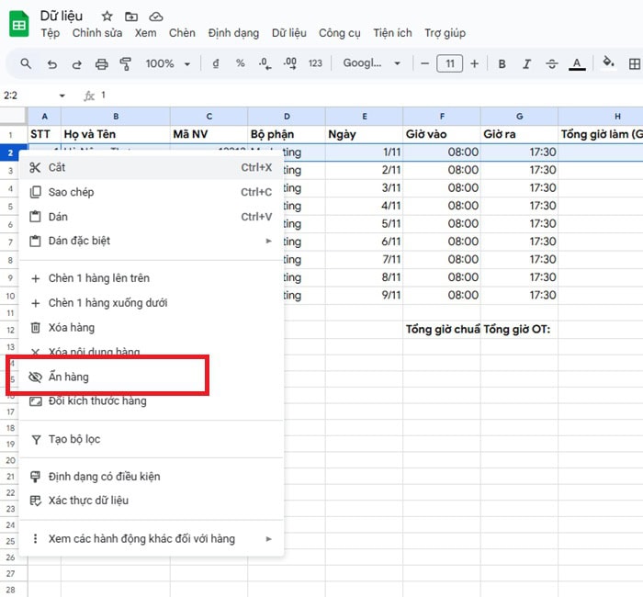
Task: Open the fill color bucket
Action: [607, 64]
